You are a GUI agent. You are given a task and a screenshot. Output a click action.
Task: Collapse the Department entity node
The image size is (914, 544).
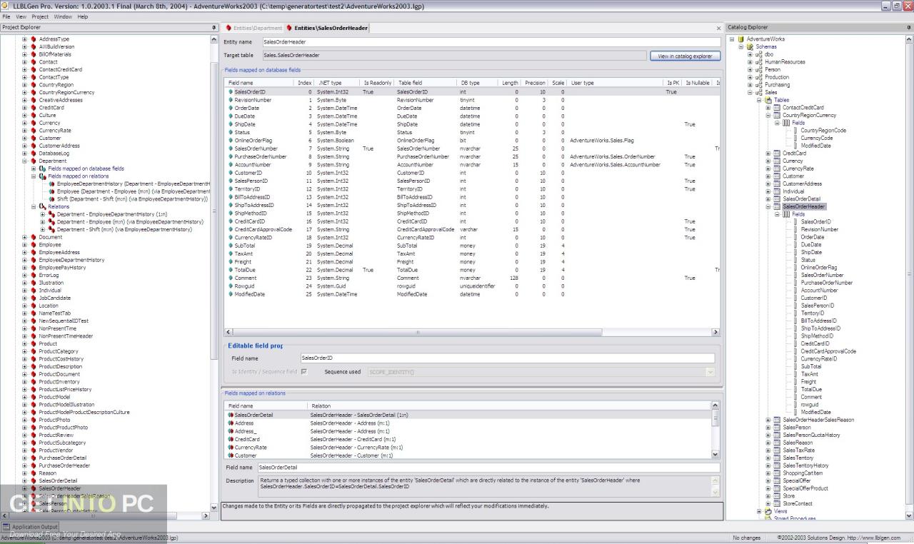pos(24,161)
